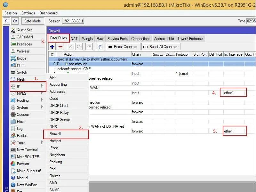Click the Redo arrow icon

(15, 21)
